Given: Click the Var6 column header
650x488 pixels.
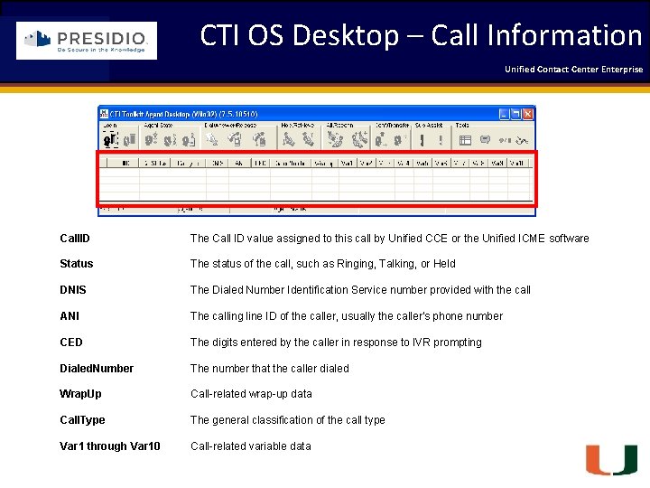Looking at the screenshot, I should 441,163.
